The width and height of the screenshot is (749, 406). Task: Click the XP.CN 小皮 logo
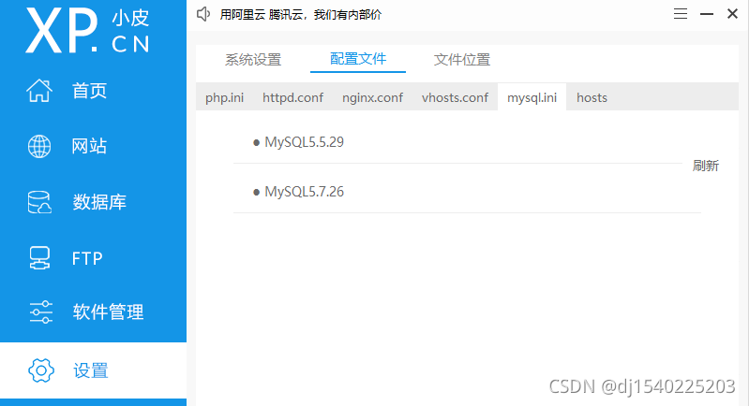pos(87,30)
